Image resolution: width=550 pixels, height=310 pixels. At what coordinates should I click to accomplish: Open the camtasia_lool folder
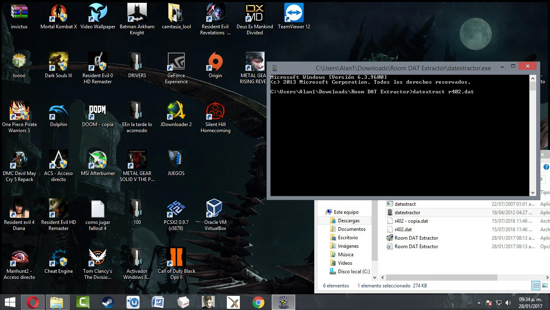point(176,17)
